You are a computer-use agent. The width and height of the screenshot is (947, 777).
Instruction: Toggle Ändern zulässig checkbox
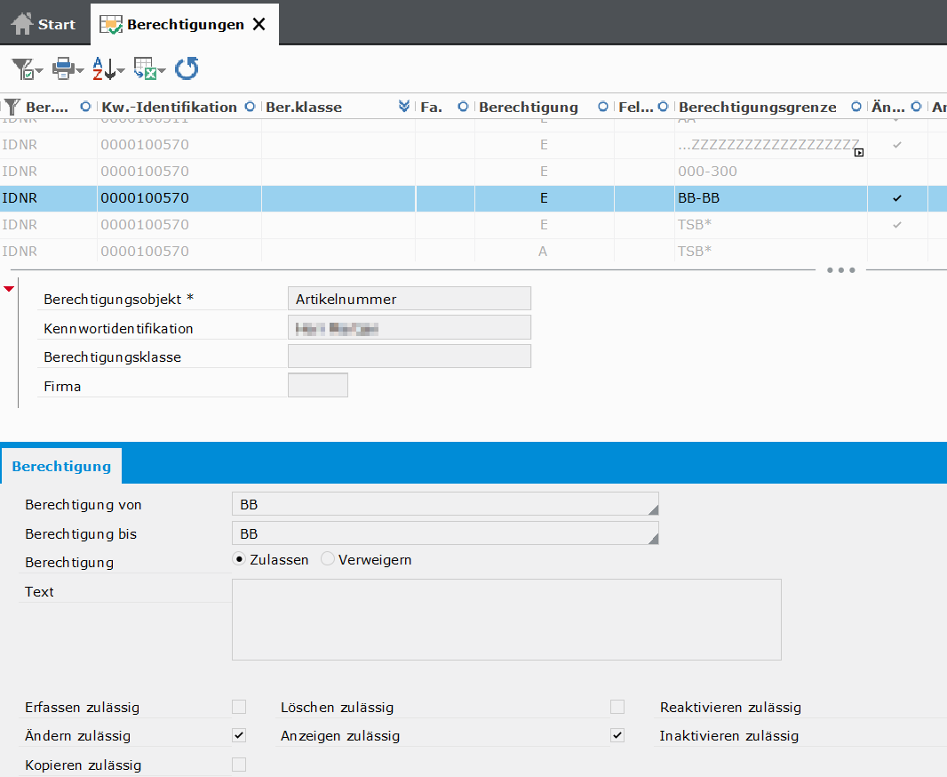[239, 735]
